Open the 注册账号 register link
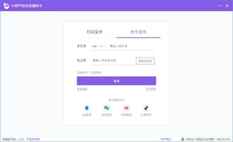This screenshot has width=233, height=142. [x=96, y=73]
